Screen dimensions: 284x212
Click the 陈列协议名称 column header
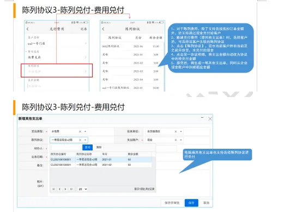(88, 154)
